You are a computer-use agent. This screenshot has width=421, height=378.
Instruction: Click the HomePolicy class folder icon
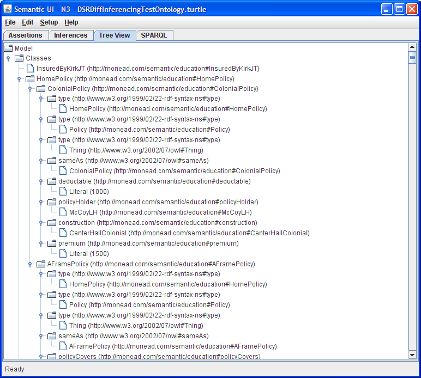pos(30,79)
